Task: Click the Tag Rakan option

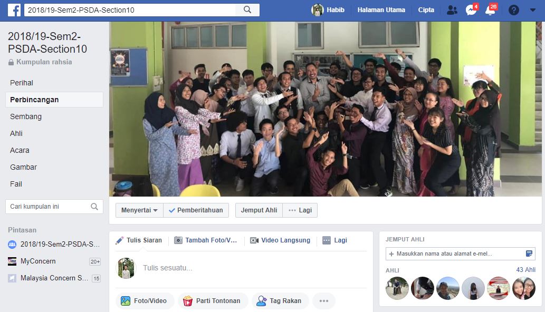Action: (280, 301)
